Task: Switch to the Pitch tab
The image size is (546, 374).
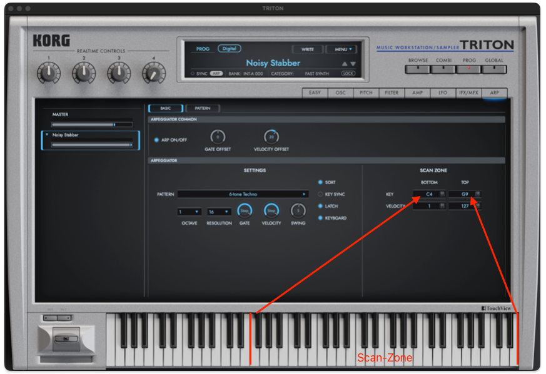Action: coord(366,92)
